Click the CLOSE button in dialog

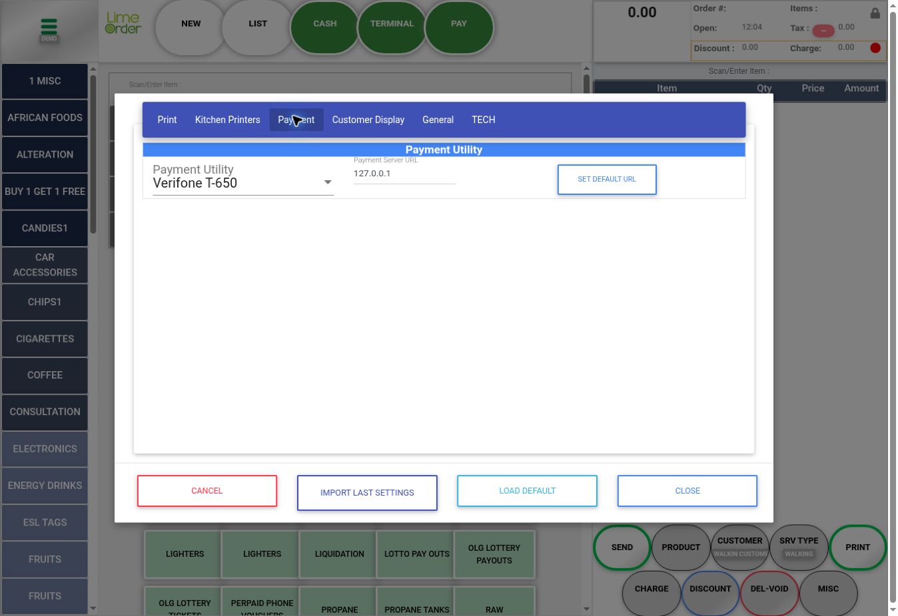coord(687,491)
